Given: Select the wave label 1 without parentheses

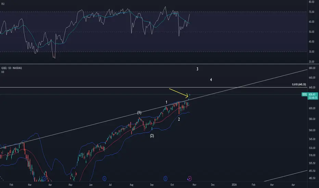Looking at the screenshot, I should point(166,102).
